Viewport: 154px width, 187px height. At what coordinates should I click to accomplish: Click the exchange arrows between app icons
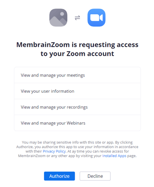(x=77, y=18)
